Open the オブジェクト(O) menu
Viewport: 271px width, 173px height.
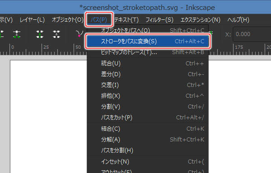pos(68,20)
